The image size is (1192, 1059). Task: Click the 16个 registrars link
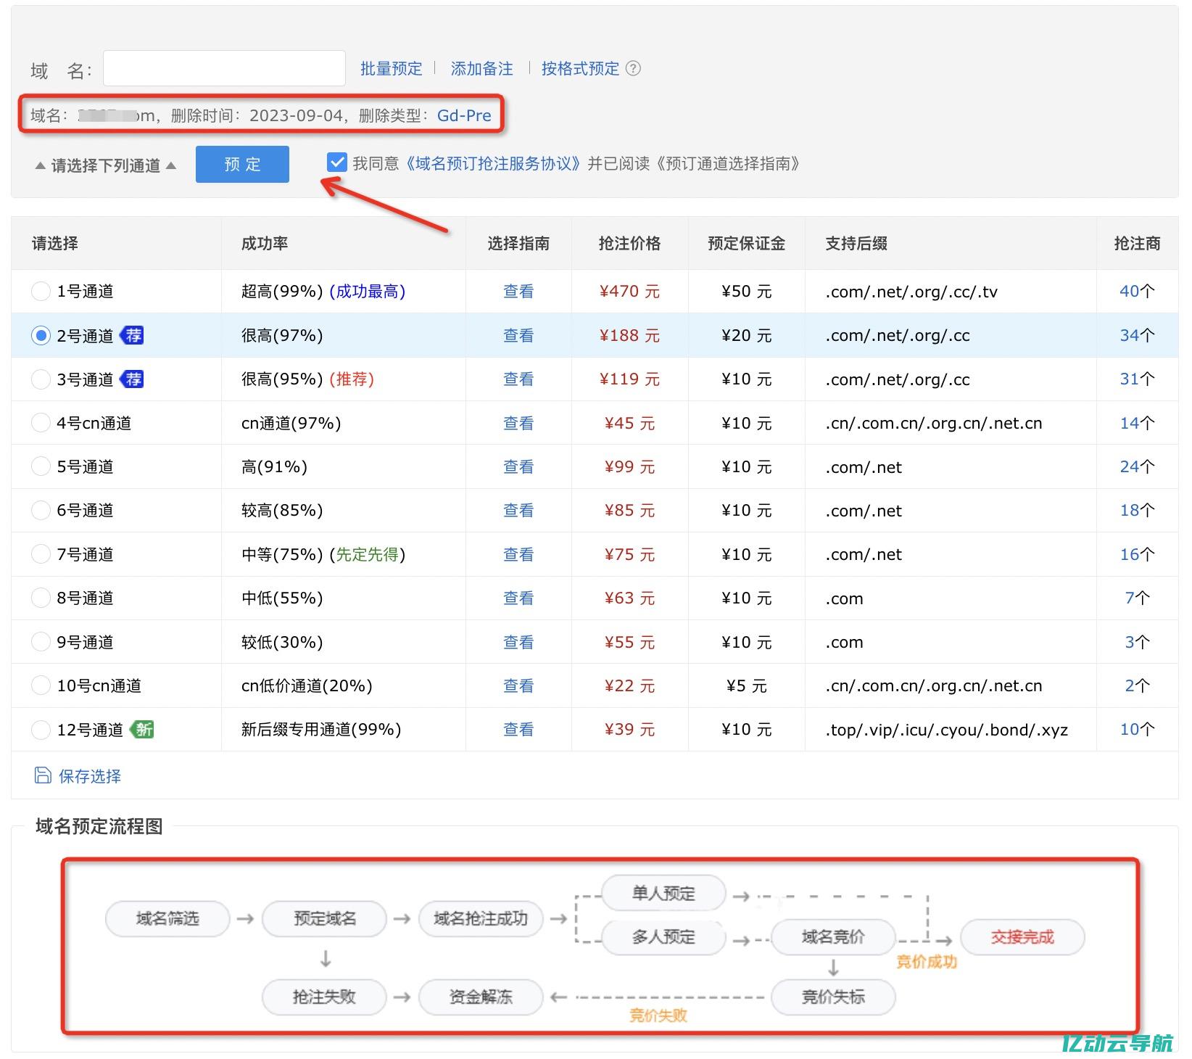coord(1137,554)
